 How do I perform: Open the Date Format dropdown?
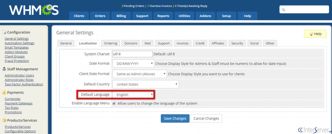[133, 63]
